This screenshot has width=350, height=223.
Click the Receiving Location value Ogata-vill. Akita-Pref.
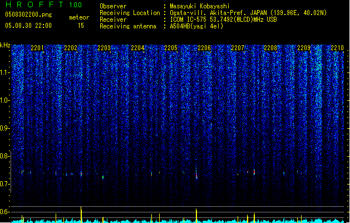click(208, 13)
